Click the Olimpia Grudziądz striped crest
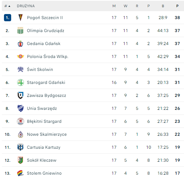Screen dimensions: 184x179 pyautogui.click(x=21, y=31)
